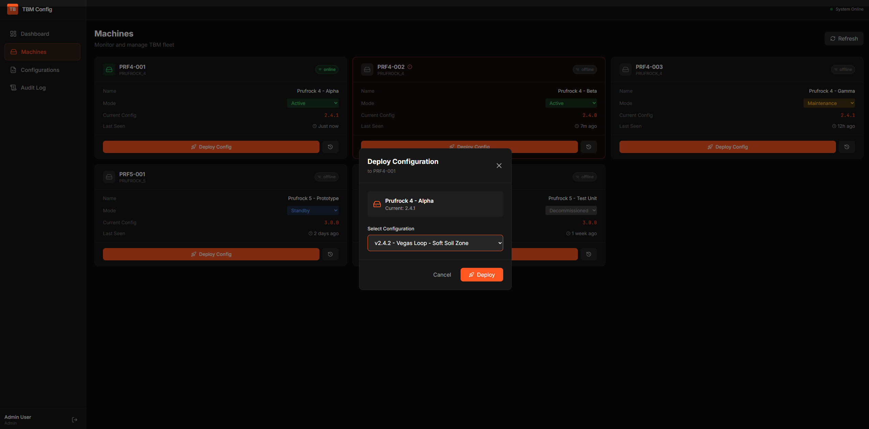Close the Deploy Configuration dialog
Screen dimensions: 869x429
[499, 166]
